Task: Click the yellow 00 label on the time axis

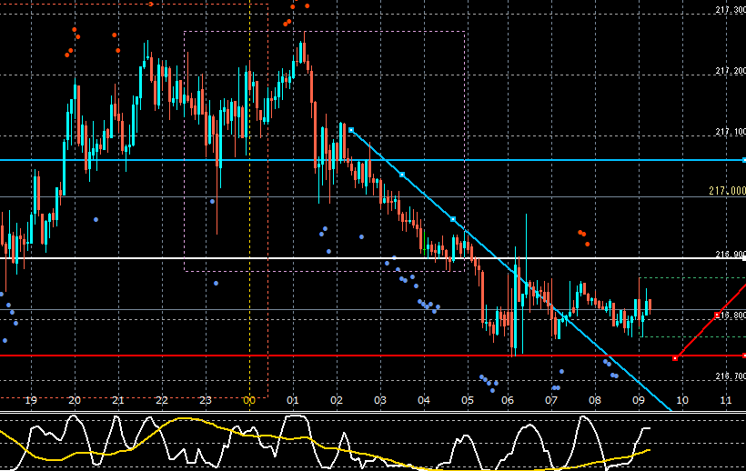Action: (x=249, y=400)
